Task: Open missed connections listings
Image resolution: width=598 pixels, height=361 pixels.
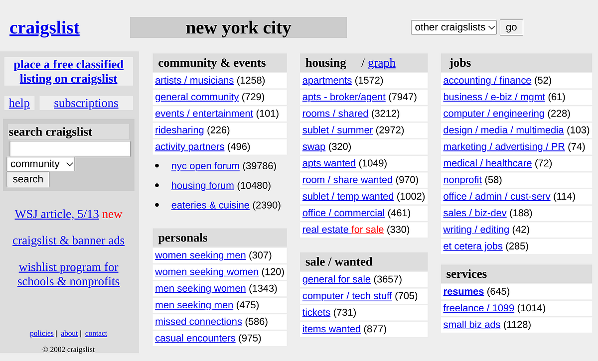Action: tap(198, 322)
